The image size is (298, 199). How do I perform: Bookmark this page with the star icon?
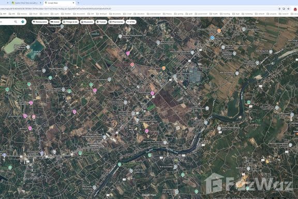tap(288, 9)
